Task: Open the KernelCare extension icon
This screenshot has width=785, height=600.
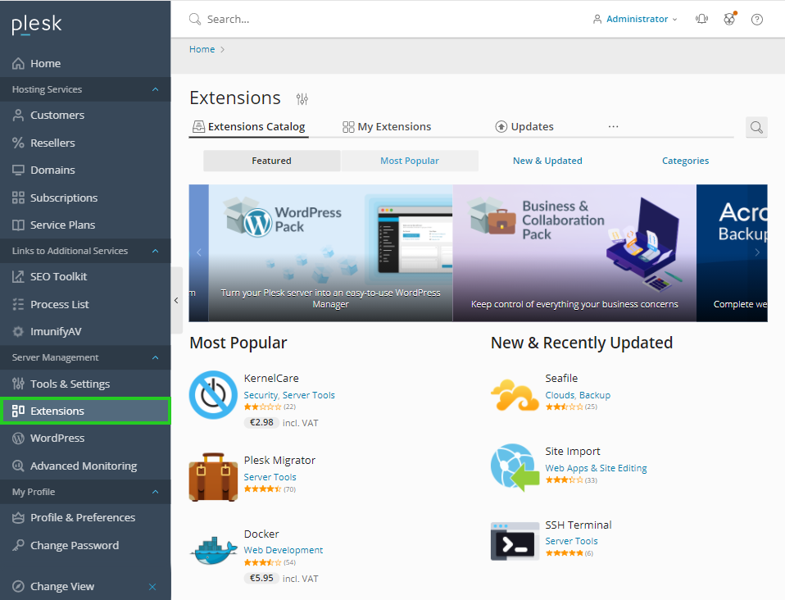Action: point(213,394)
